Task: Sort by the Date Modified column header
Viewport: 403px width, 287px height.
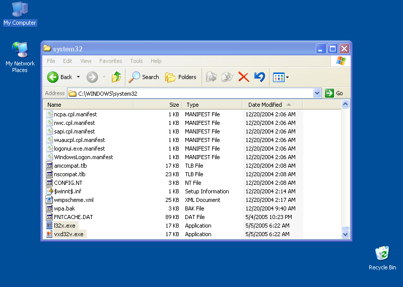Action: 273,105
